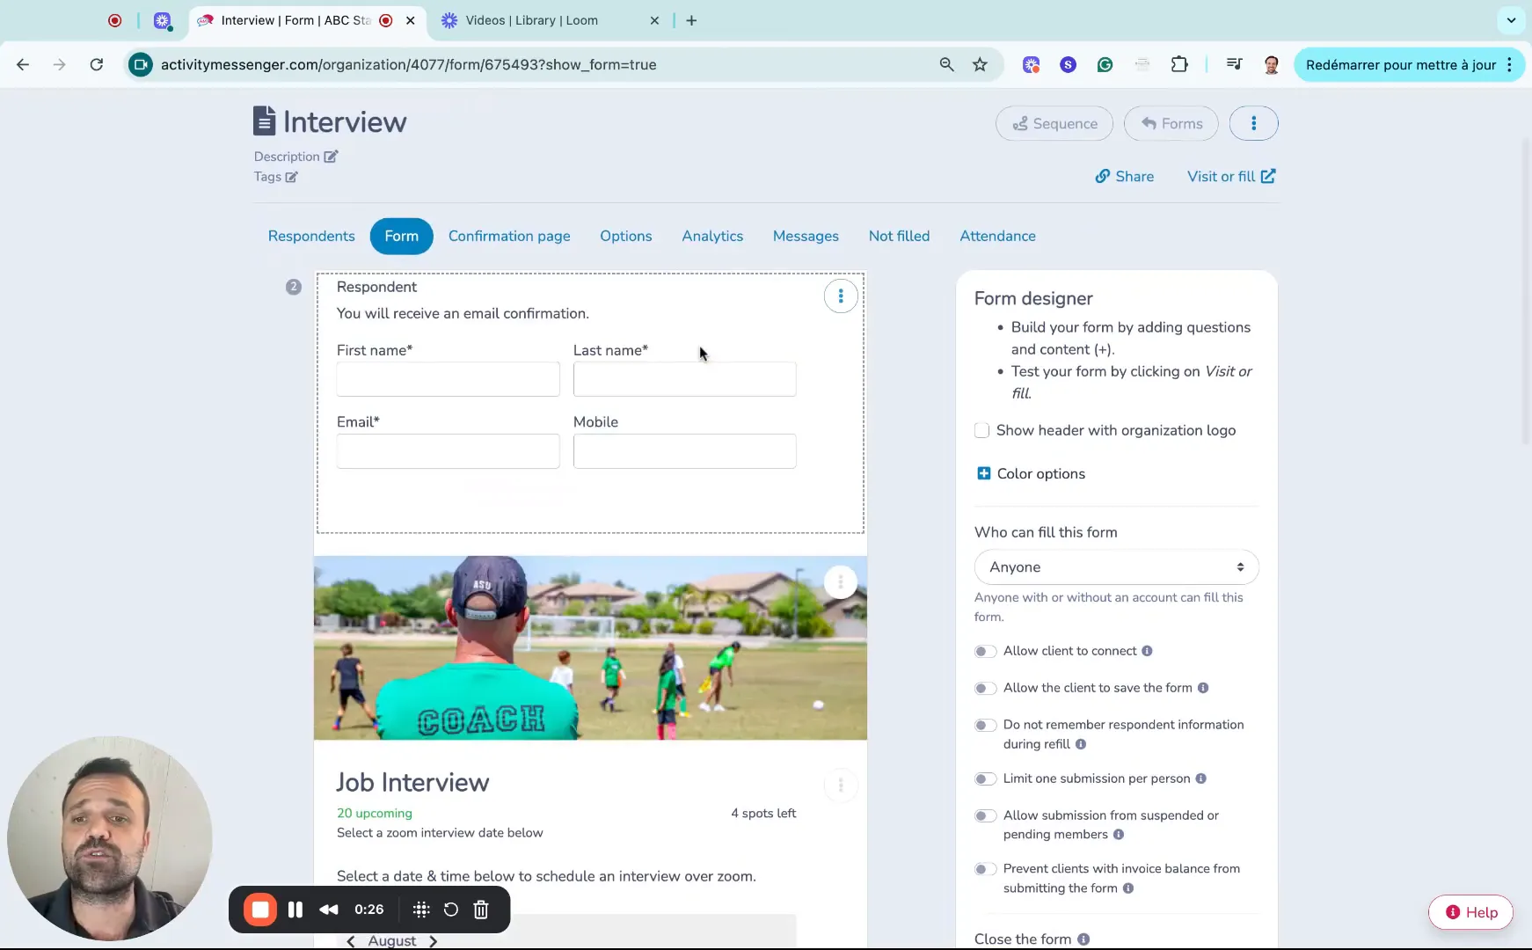Screen dimensions: 1532x950
Task: Open the Help button
Action: click(x=1470, y=912)
